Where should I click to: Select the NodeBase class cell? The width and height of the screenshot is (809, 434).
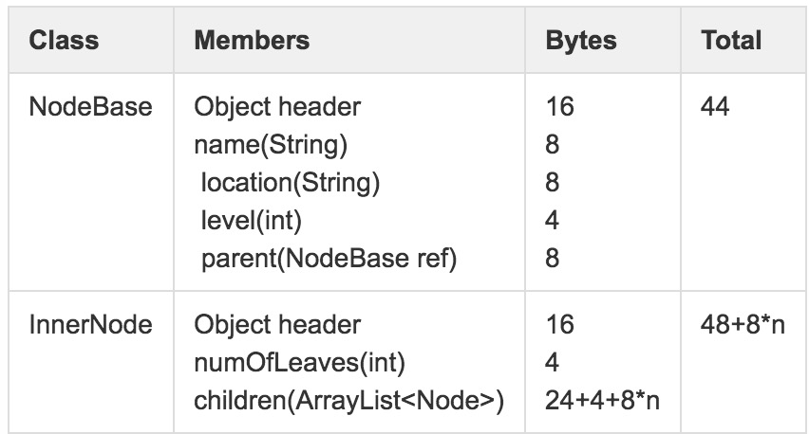coord(90,107)
